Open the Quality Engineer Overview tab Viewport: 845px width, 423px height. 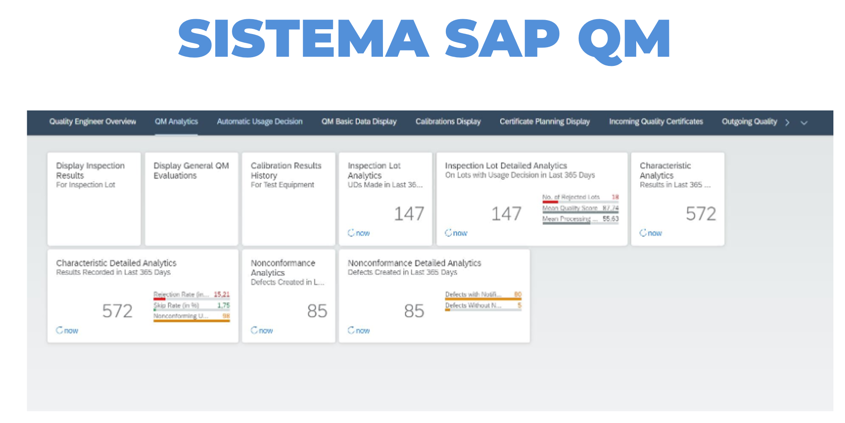(x=93, y=122)
